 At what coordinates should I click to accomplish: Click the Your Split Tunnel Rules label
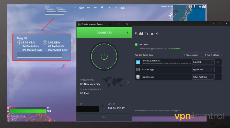[x=144, y=55]
